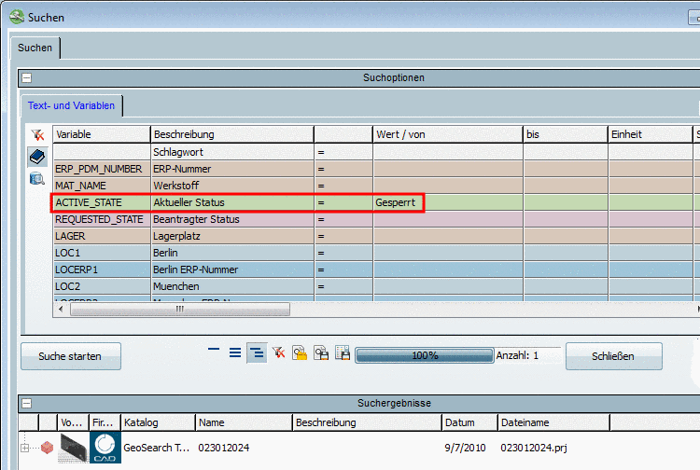The image size is (700, 470).
Task: Click the Wert / von field for Schlagwort
Action: [x=448, y=152]
